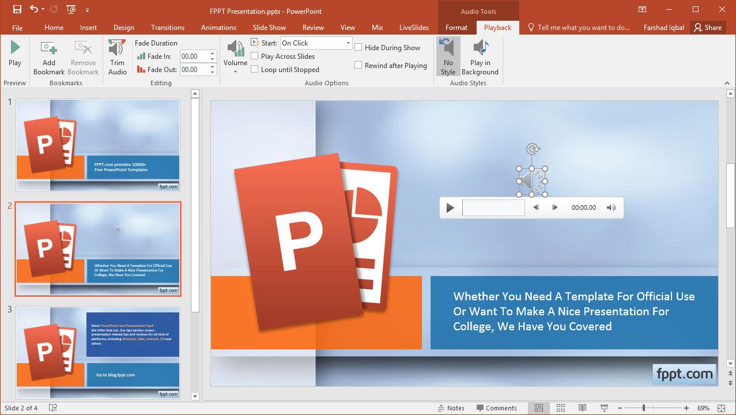
Task: Open Notes pane from status bar
Action: [451, 408]
